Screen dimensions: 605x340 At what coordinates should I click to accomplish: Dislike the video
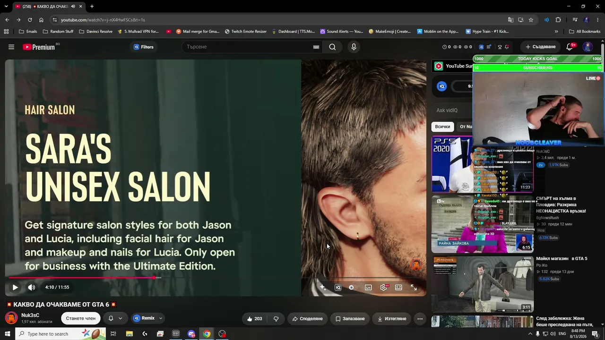coord(276,319)
